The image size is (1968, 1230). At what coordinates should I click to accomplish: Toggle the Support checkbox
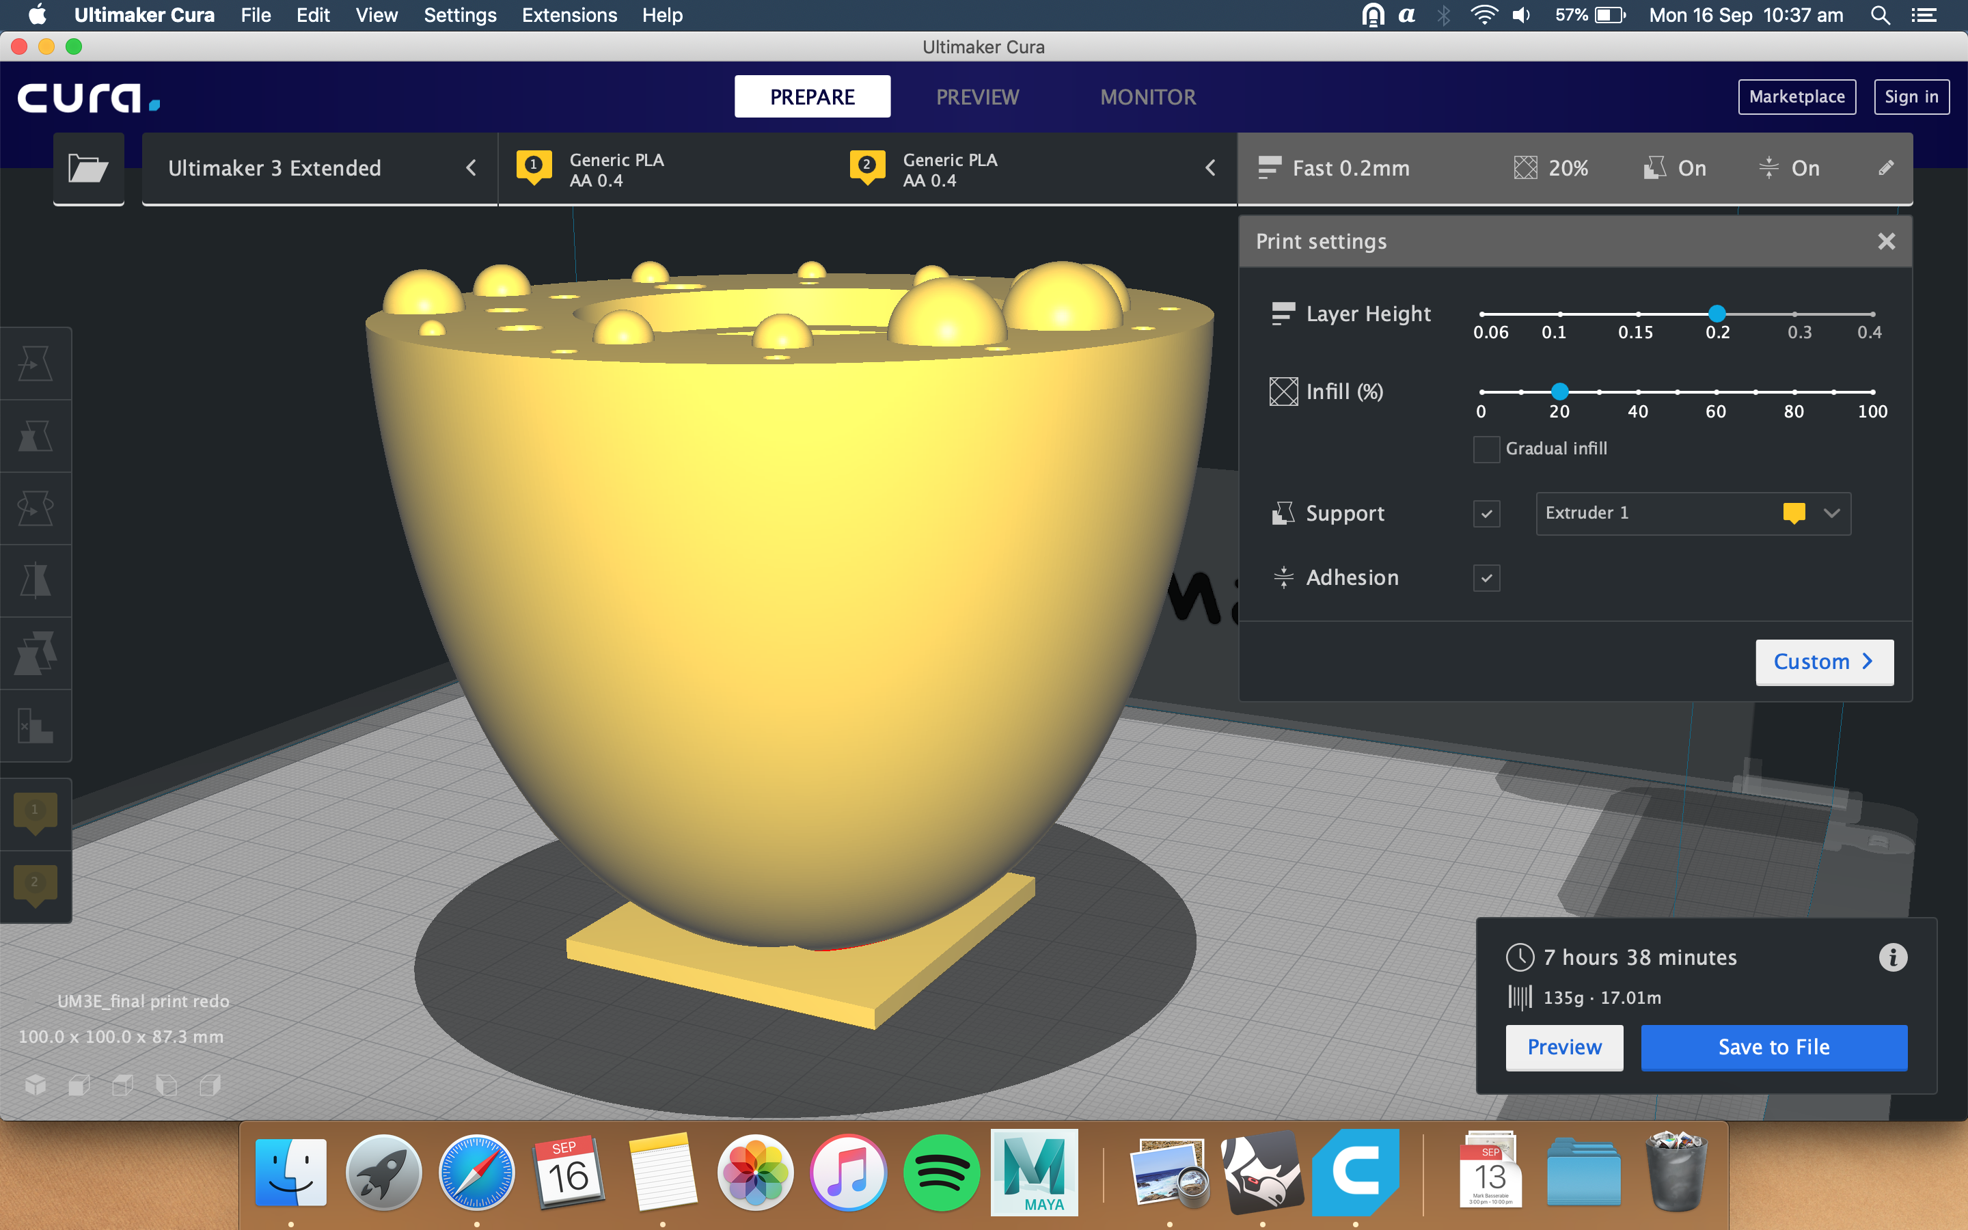point(1486,513)
